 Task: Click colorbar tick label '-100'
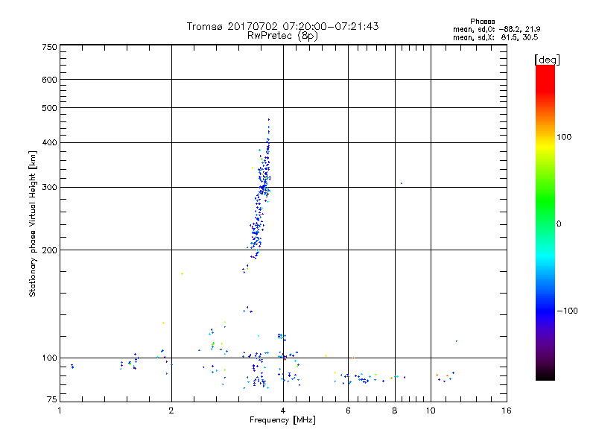(568, 311)
